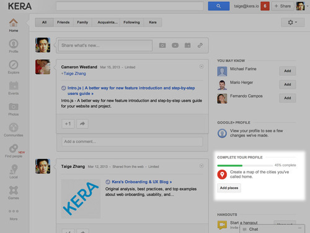The width and height of the screenshot is (310, 233).
Task: Open Kera's Onboarding & UX Blog link
Action: tap(142, 182)
